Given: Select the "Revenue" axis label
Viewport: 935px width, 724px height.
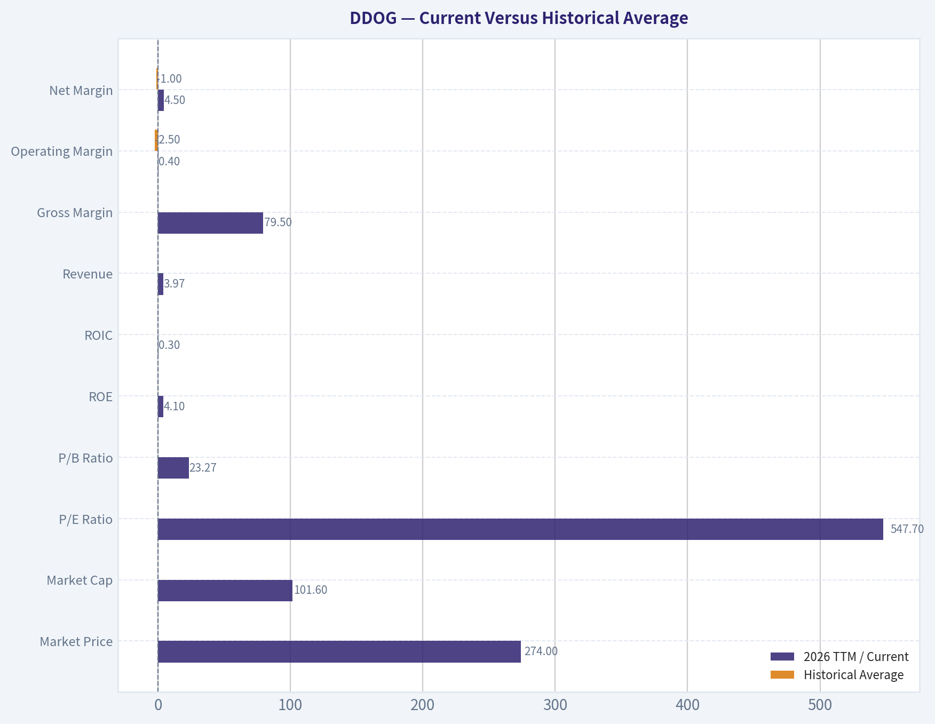Looking at the screenshot, I should 88,274.
